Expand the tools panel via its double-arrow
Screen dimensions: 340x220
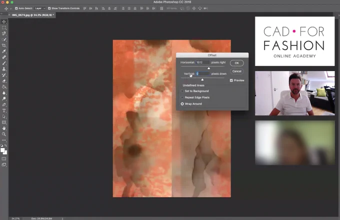coord(1,13)
